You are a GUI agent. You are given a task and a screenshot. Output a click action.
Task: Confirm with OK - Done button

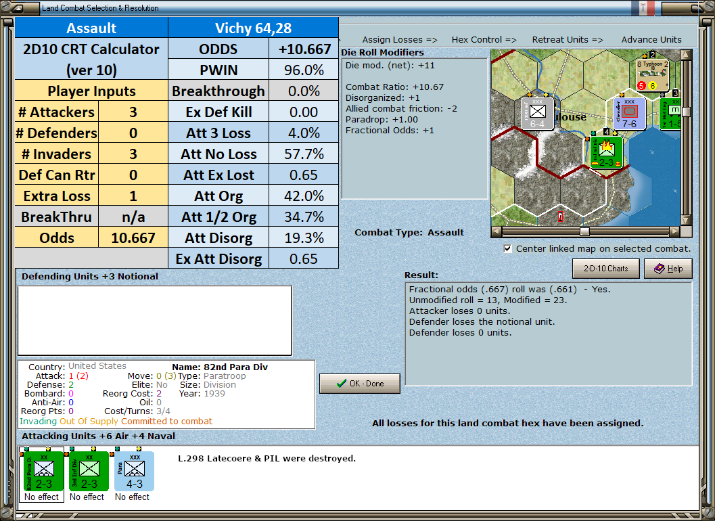[x=360, y=384]
